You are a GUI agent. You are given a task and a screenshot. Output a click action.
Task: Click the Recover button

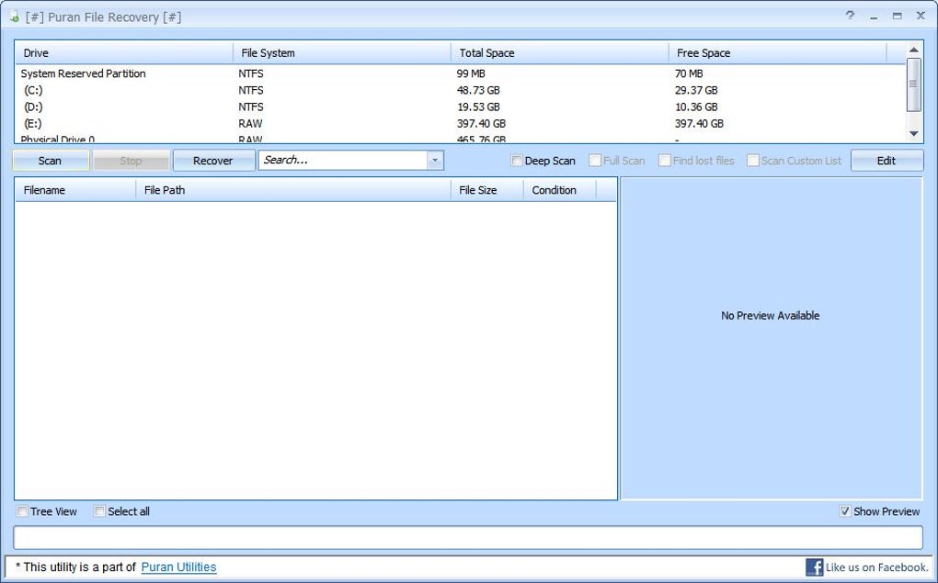[213, 160]
